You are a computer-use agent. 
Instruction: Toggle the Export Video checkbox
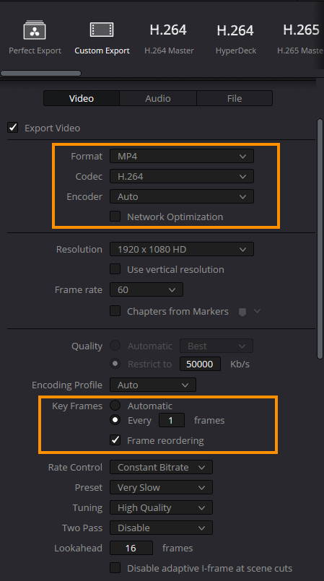click(13, 128)
